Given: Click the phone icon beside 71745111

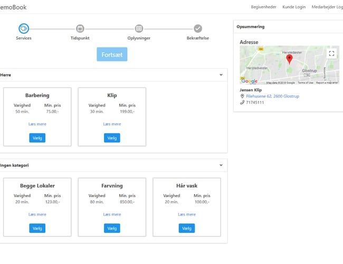Looking at the screenshot, I should pos(242,102).
